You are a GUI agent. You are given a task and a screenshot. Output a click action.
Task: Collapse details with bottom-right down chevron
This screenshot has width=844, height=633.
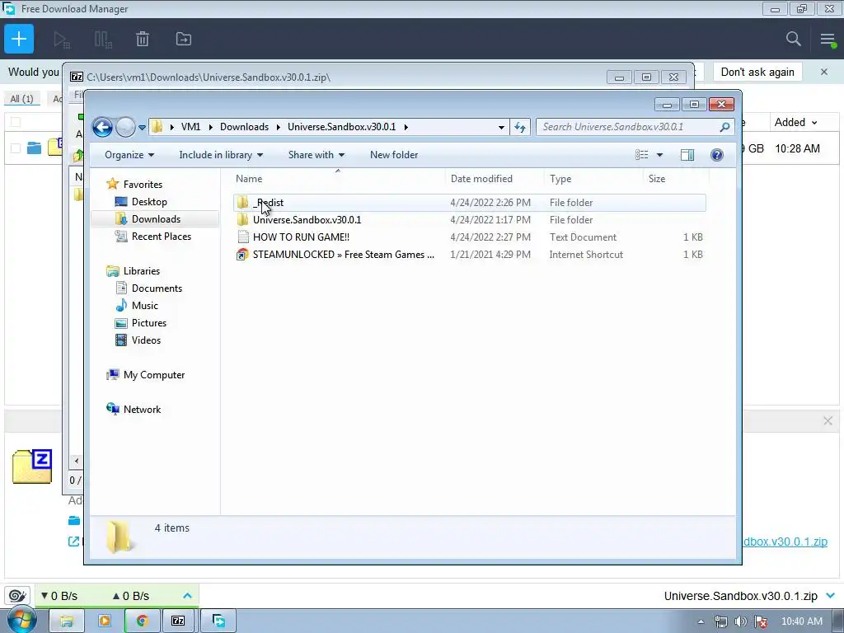[830, 596]
